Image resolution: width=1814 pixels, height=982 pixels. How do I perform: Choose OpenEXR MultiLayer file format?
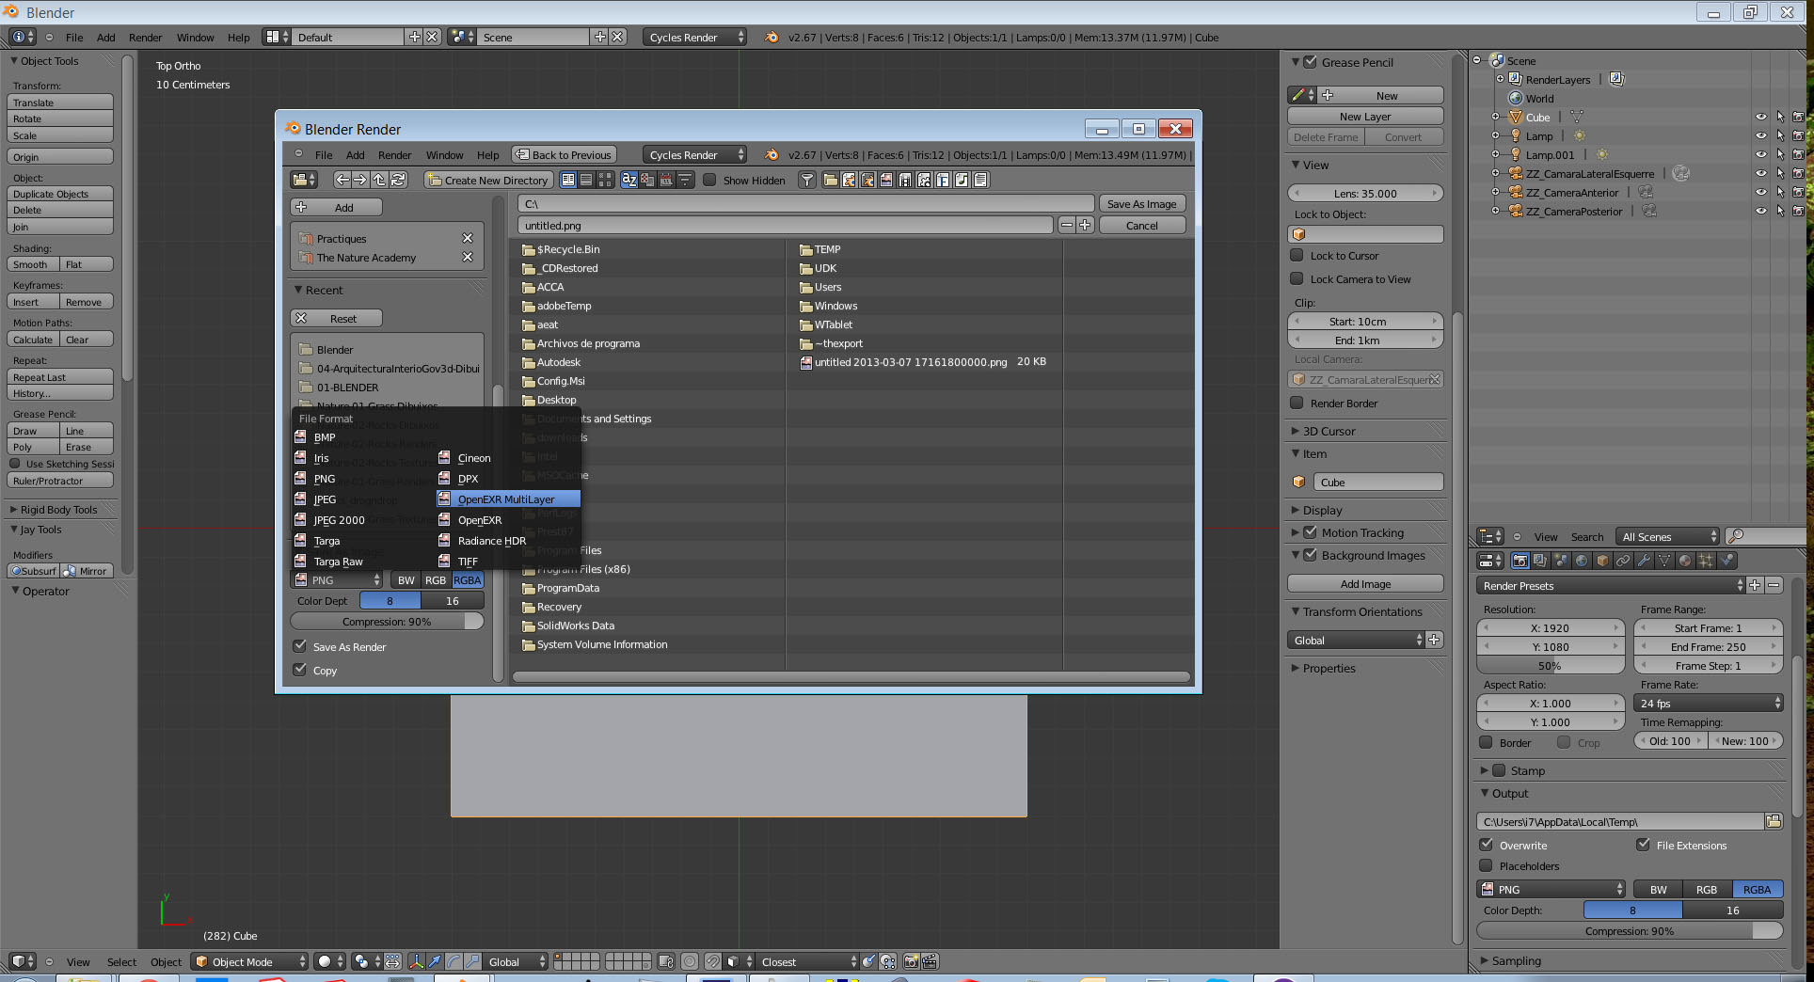(x=508, y=499)
